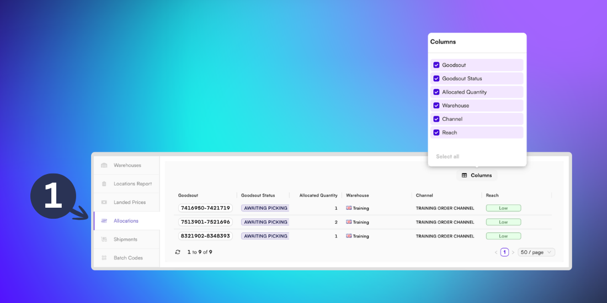Disable the Reach column checkbox
This screenshot has width=607, height=303.
pos(436,133)
